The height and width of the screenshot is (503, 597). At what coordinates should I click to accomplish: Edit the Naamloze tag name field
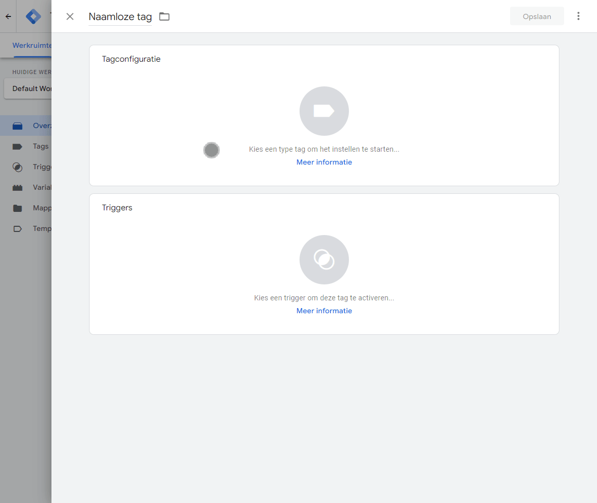point(120,17)
